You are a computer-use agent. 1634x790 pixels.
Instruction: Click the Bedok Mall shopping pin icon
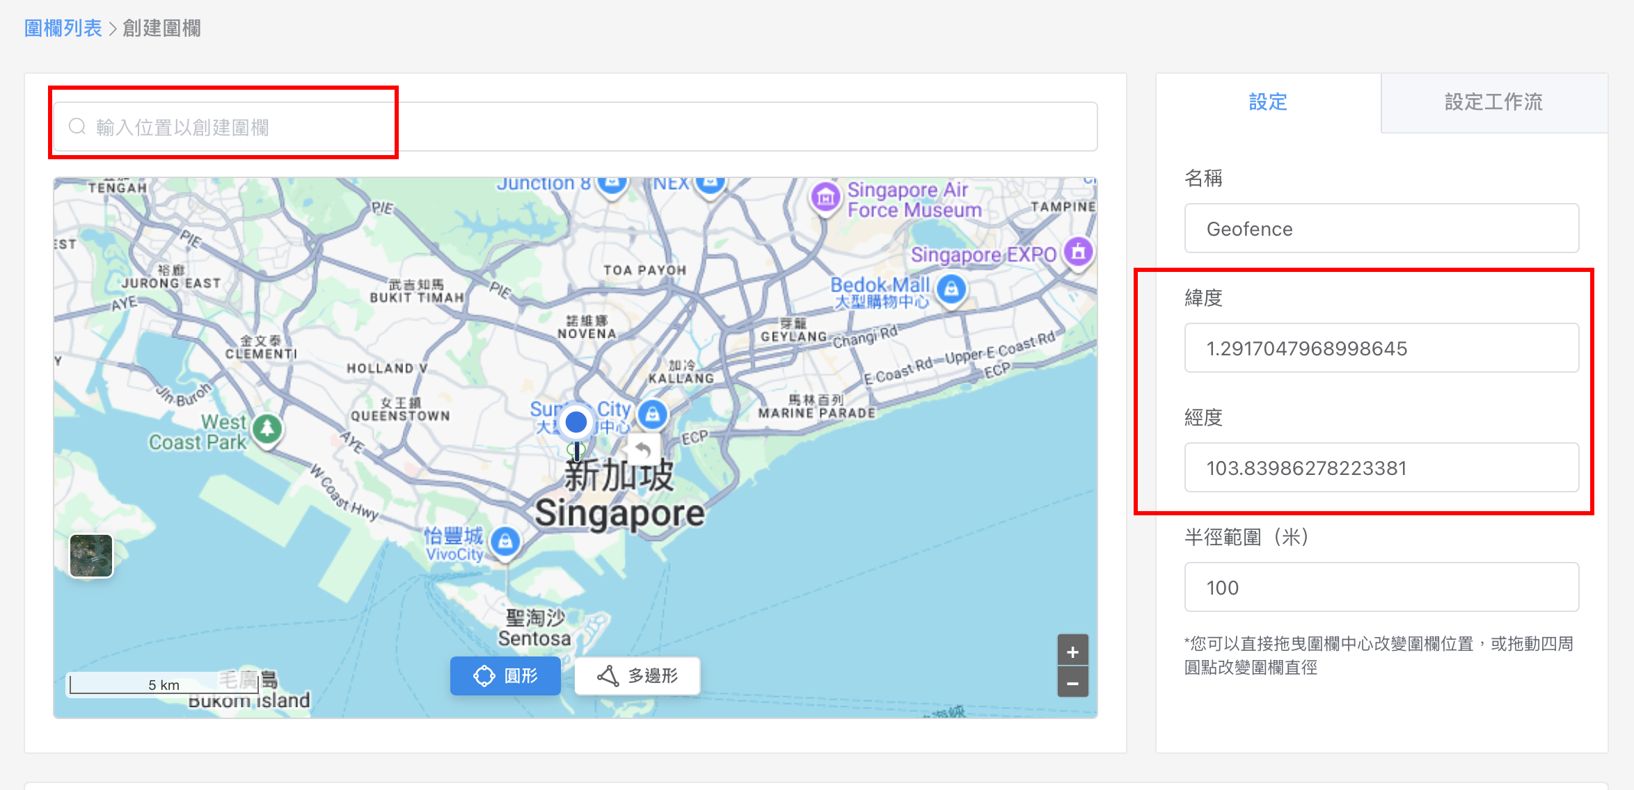point(951,289)
